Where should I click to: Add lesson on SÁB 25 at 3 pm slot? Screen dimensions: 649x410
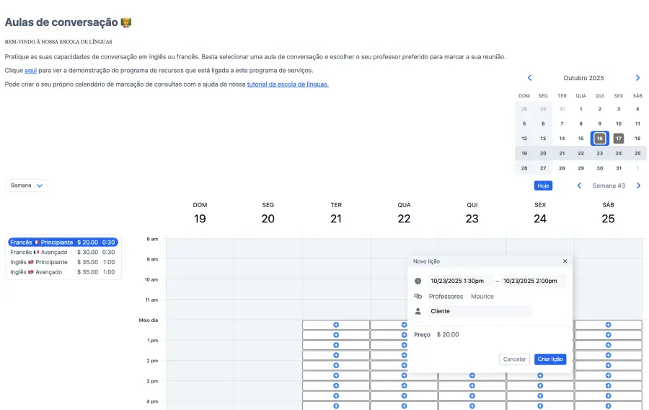point(608,385)
